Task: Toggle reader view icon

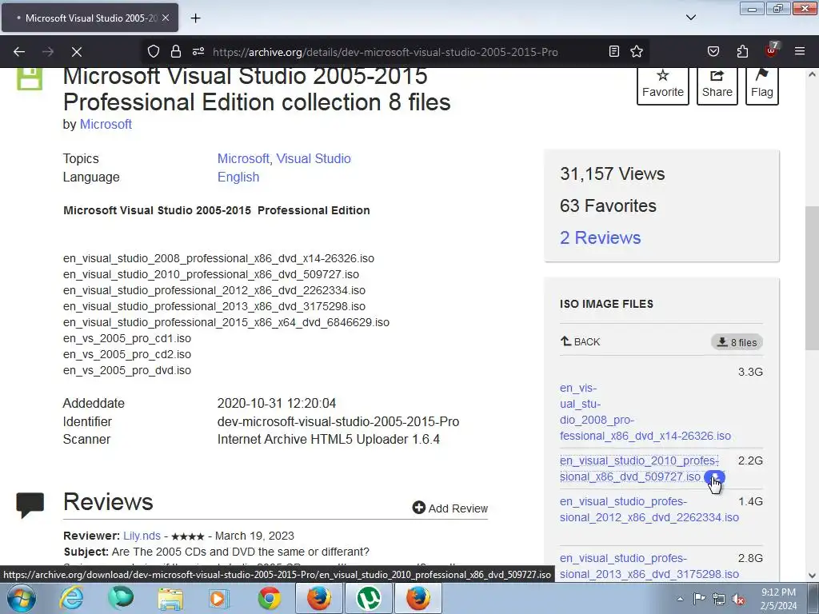Action: pyautogui.click(x=614, y=51)
